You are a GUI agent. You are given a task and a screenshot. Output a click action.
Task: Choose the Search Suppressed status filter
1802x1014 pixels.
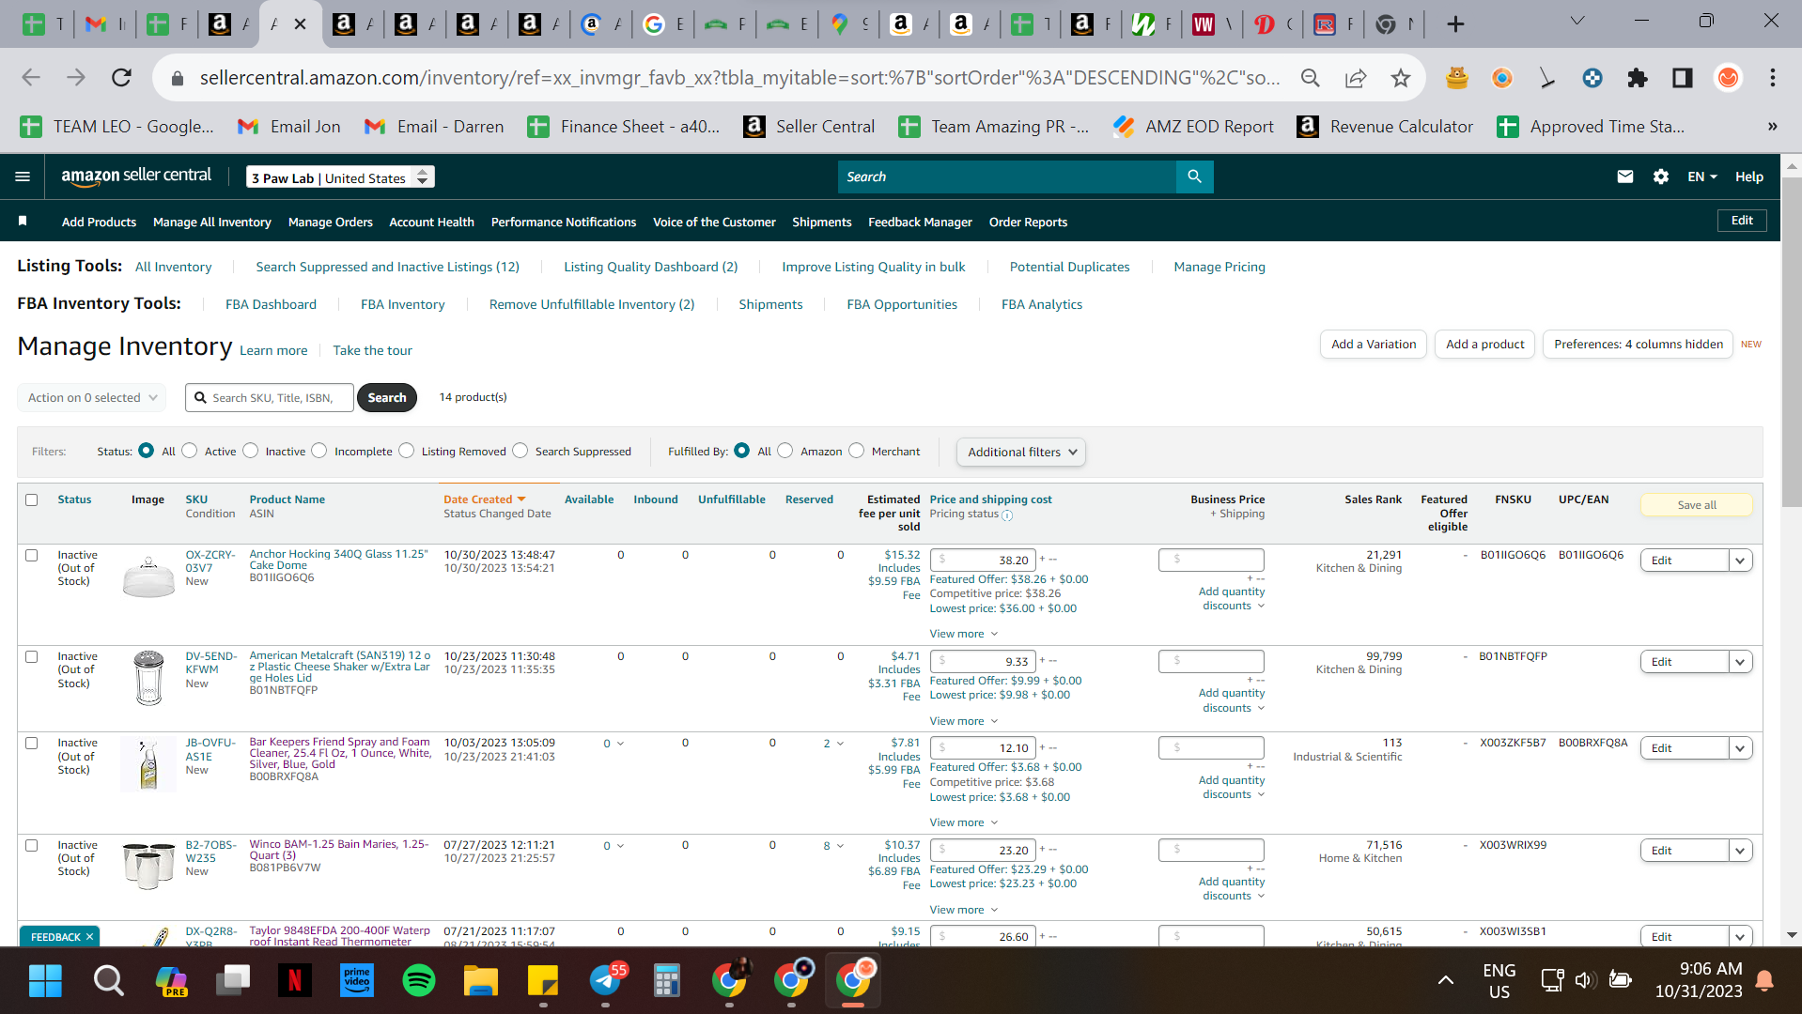tap(520, 451)
